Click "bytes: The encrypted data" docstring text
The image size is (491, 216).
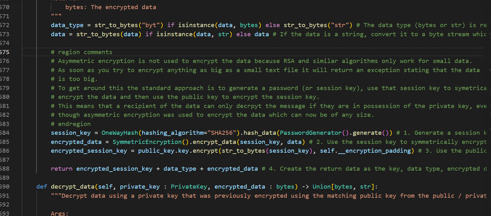pyautogui.click(x=111, y=7)
